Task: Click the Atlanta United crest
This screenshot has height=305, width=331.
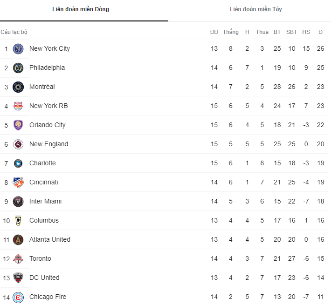Action: (x=18, y=239)
